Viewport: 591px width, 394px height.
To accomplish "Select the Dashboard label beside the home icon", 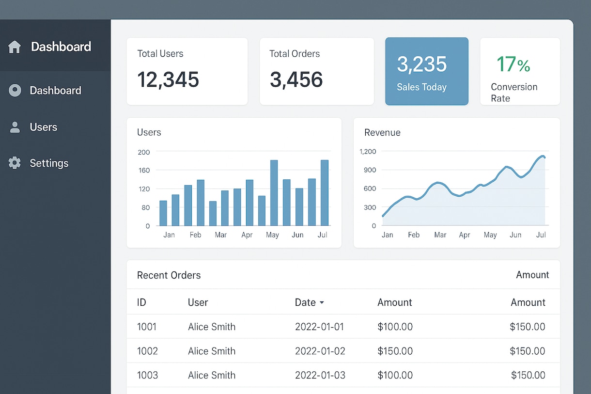I will (61, 47).
